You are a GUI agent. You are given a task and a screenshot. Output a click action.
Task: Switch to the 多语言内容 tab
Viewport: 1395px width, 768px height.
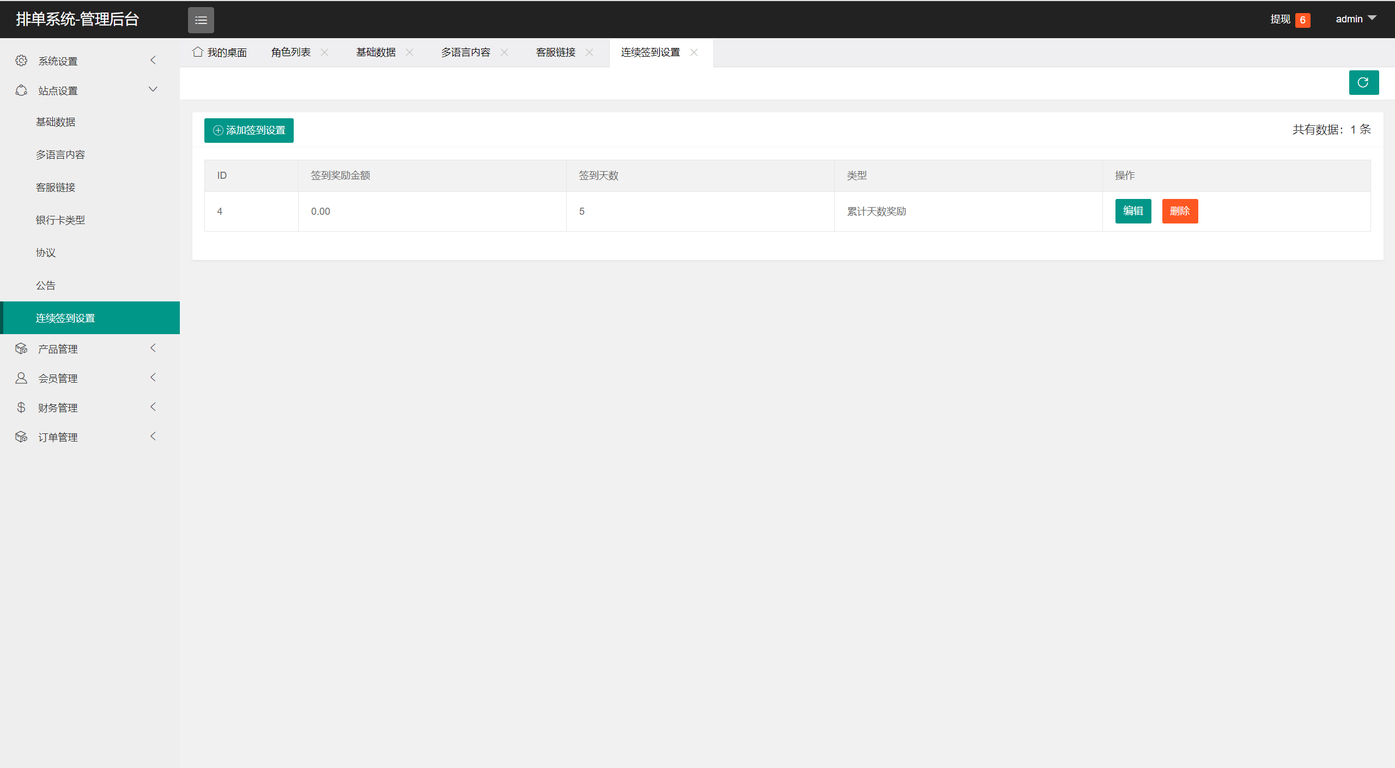[465, 52]
